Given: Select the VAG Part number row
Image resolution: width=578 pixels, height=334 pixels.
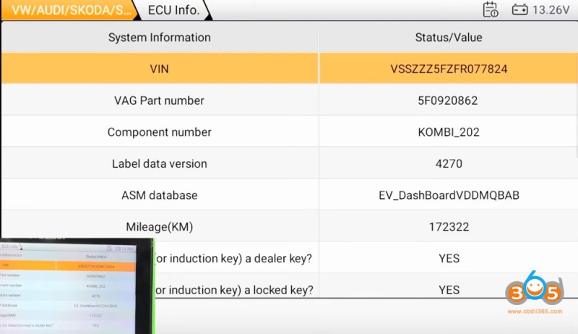Looking at the screenshot, I should click(159, 100).
